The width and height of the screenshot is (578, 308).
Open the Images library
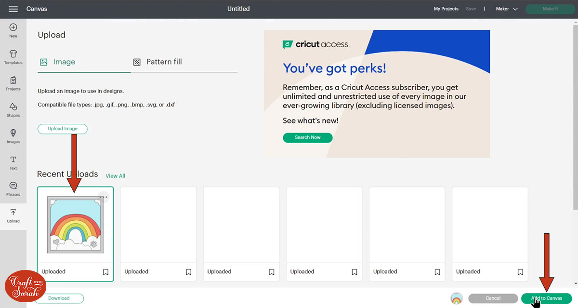tap(13, 135)
